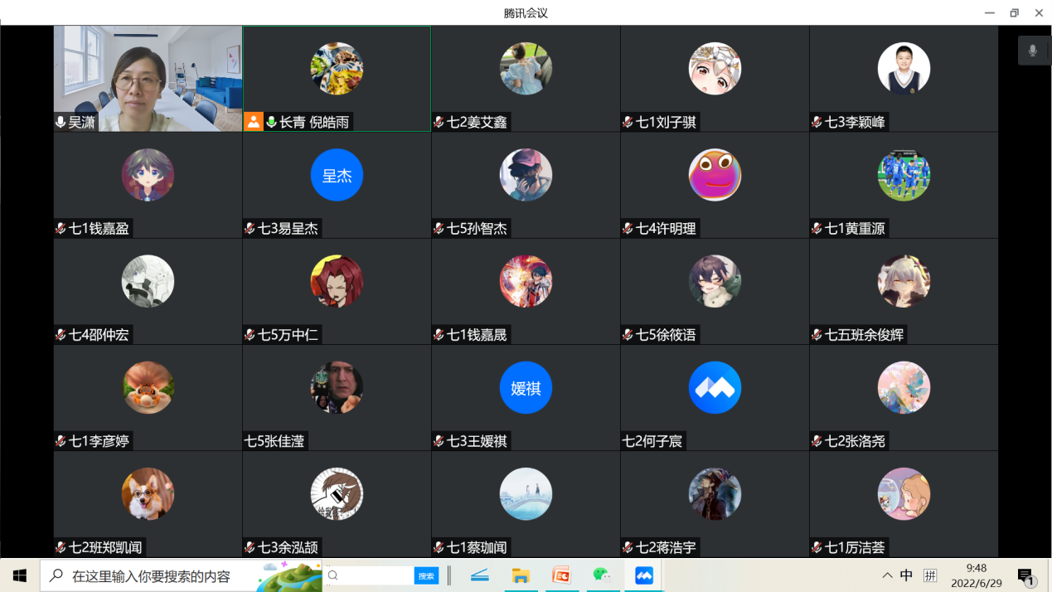Click 七2何子宸's Tencent Meeting logo avatar

click(715, 387)
